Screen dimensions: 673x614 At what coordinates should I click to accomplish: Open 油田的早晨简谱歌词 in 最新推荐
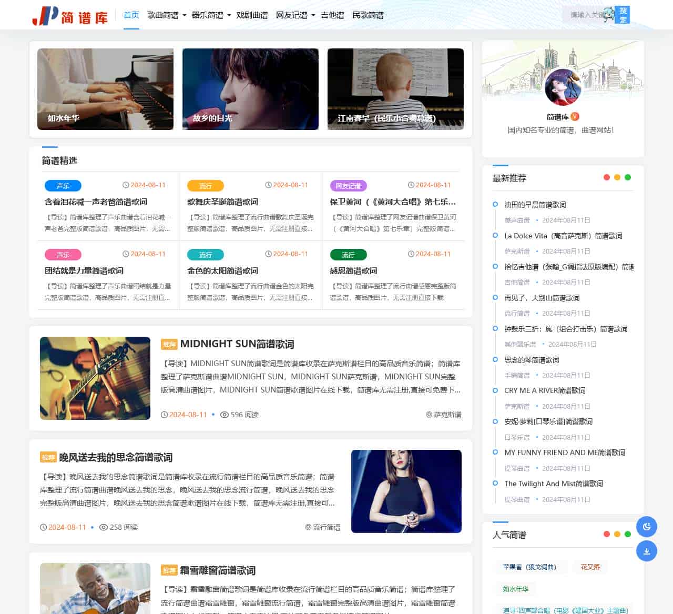click(535, 205)
